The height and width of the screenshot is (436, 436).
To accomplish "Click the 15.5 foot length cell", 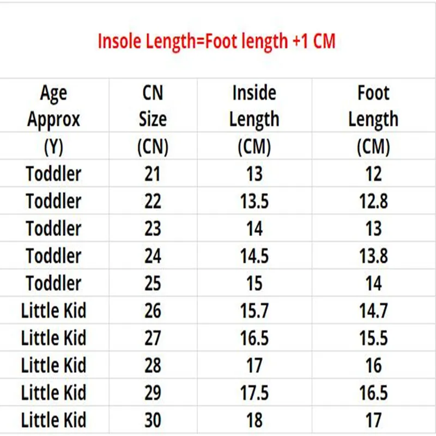I will coord(373,338).
